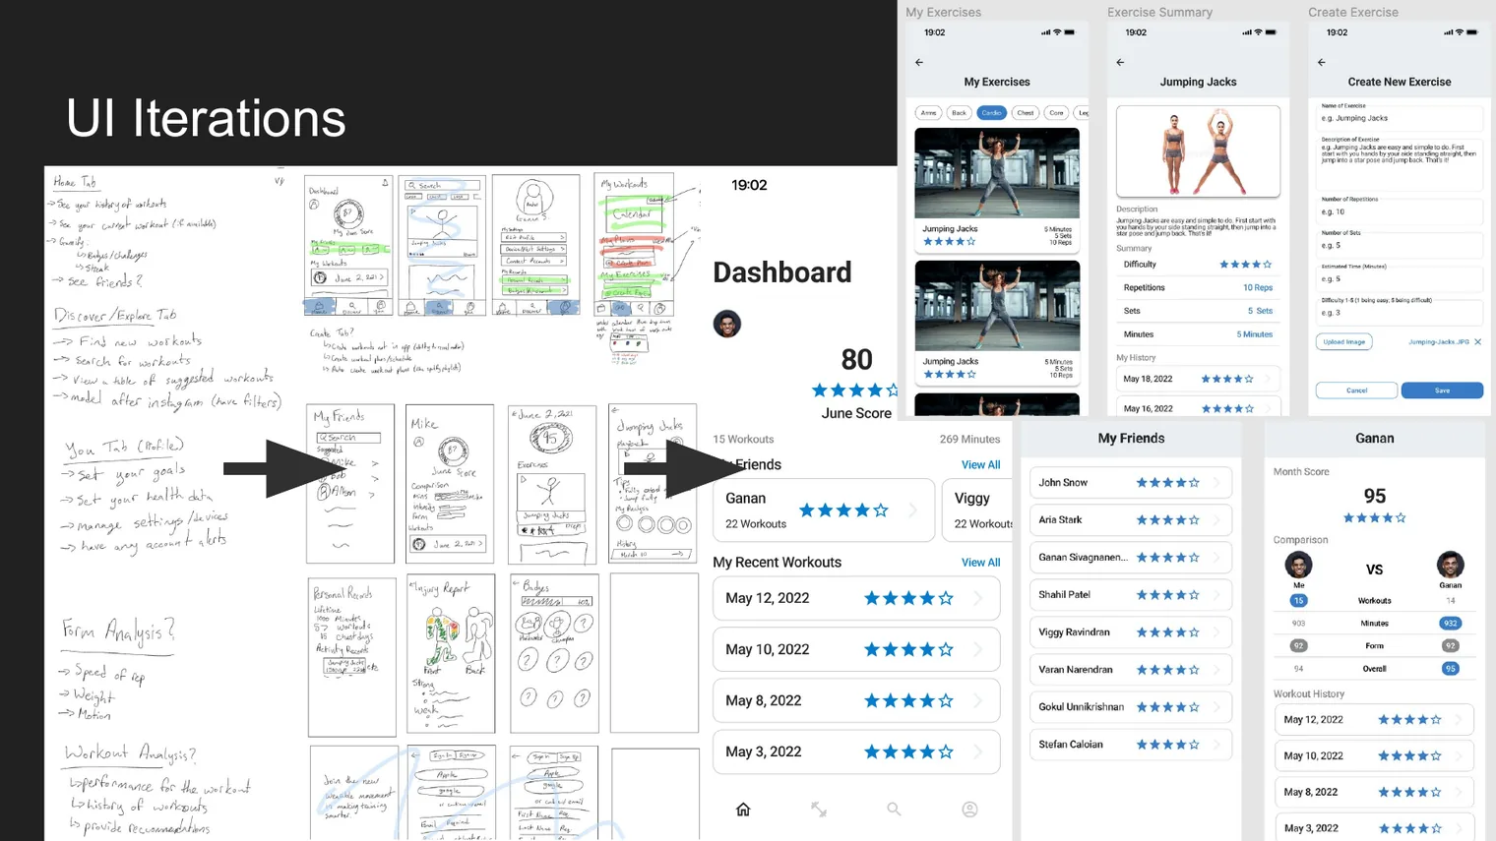Viewport: 1496px width, 841px height.
Task: Select the Stefan Caloian friend row
Action: click(1130, 745)
